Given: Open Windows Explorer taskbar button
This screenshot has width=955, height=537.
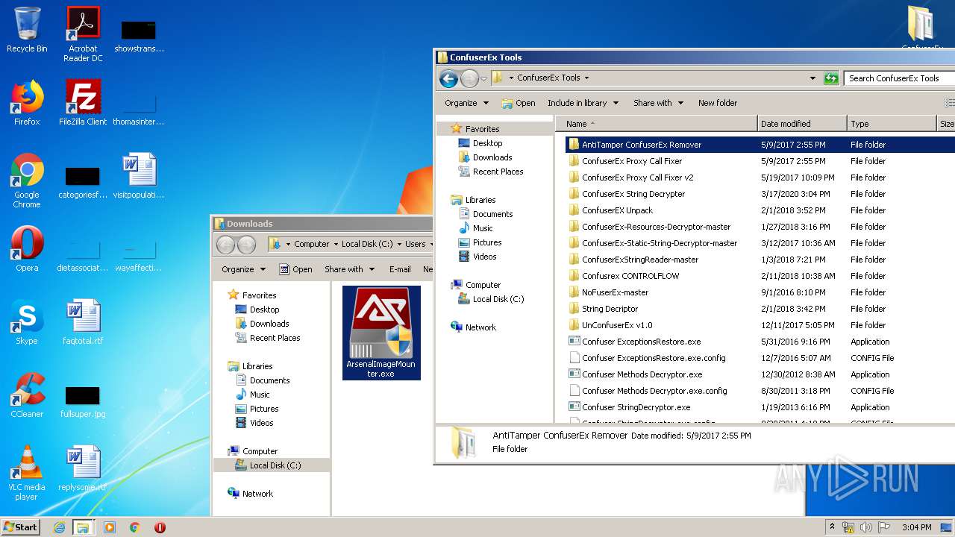Looking at the screenshot, I should tap(83, 527).
